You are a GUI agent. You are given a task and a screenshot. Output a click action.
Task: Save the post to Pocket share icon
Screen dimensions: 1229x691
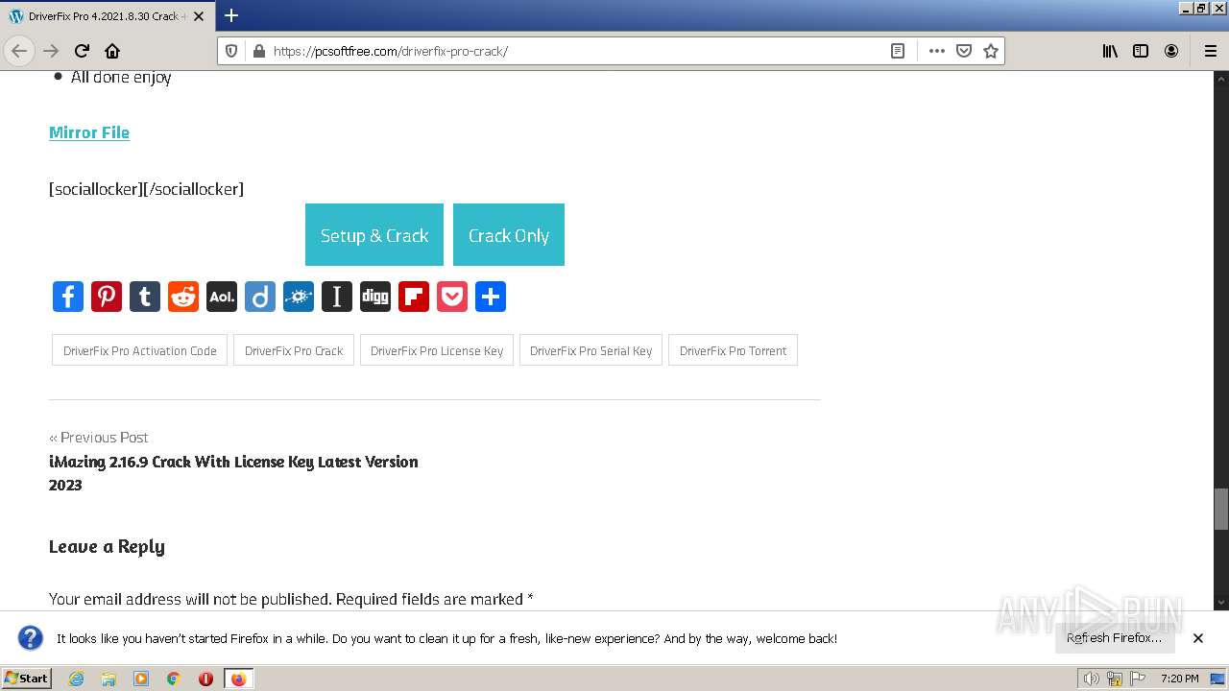click(x=452, y=297)
